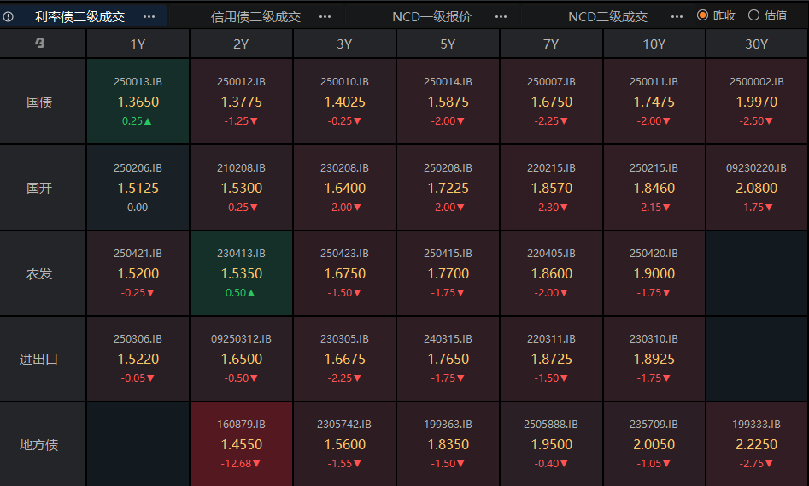Open the more options dots for 信用债二级成交

(x=325, y=16)
